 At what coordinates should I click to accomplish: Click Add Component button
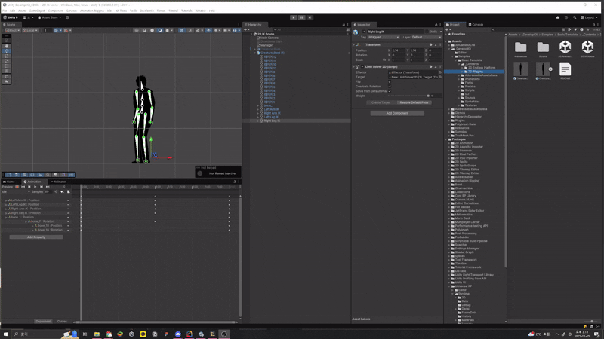tap(397, 114)
